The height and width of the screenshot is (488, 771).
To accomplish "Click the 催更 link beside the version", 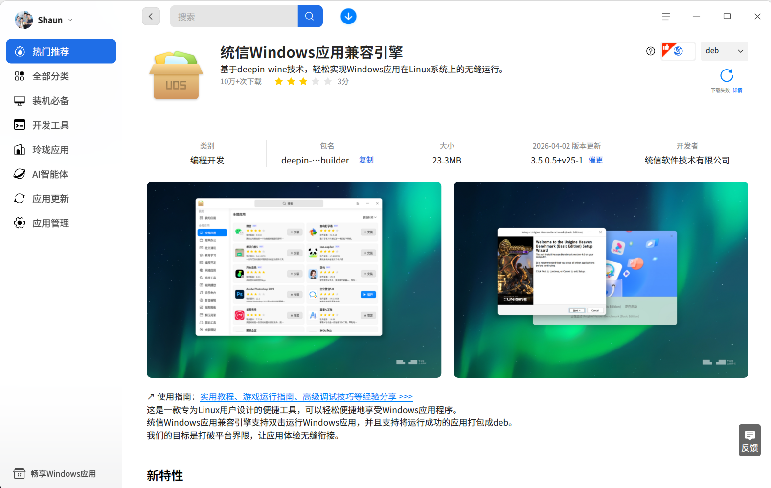I will [x=596, y=160].
